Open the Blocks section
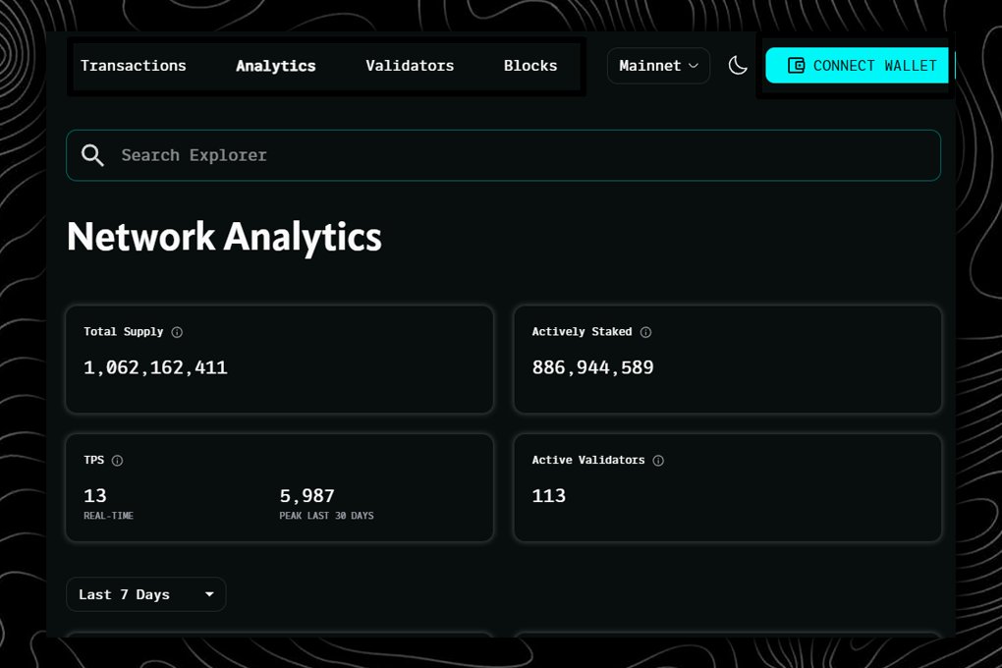The height and width of the screenshot is (668, 1002). 529,66
